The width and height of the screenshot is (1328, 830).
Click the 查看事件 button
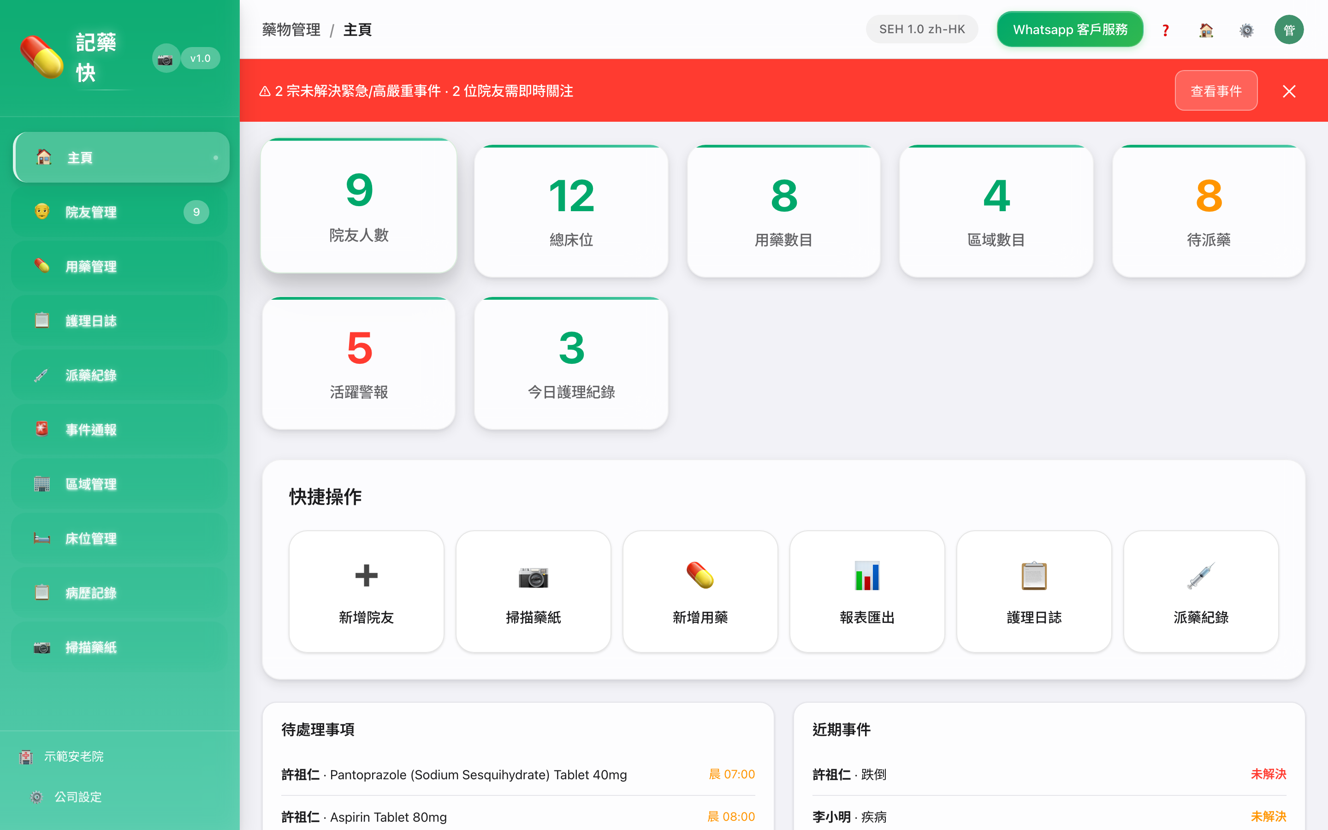1216,90
